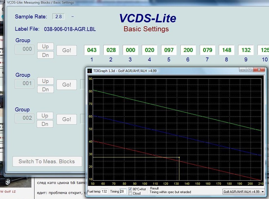Click Go! for Group 002

pyautogui.click(x=67, y=119)
